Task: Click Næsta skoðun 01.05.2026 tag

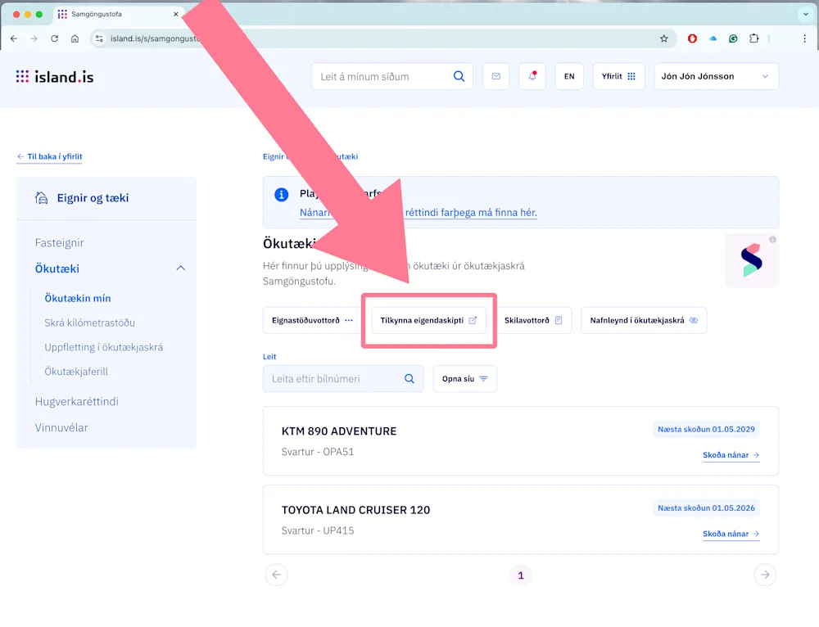Action: 706,508
